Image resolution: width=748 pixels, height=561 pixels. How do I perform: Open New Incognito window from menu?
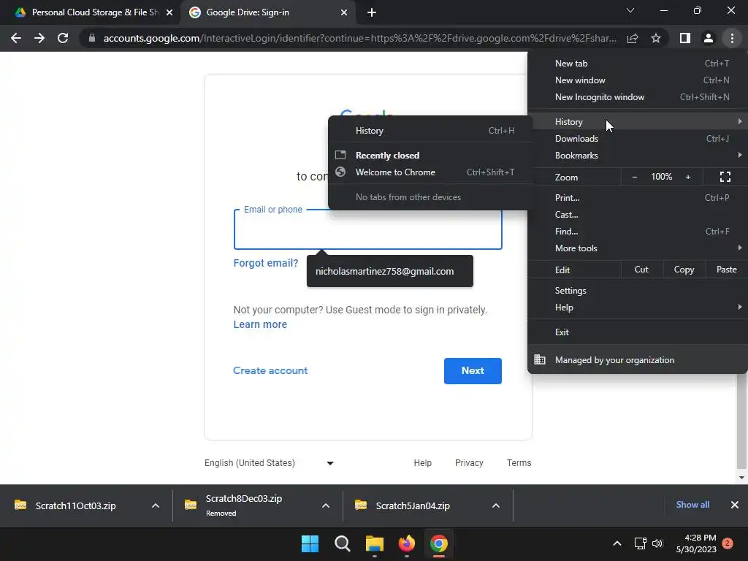638,97
